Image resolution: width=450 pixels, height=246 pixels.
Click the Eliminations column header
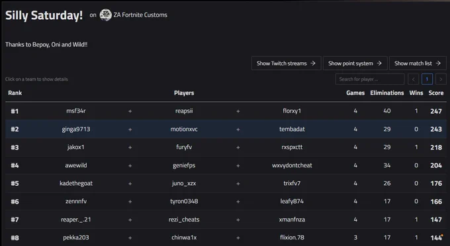click(387, 93)
